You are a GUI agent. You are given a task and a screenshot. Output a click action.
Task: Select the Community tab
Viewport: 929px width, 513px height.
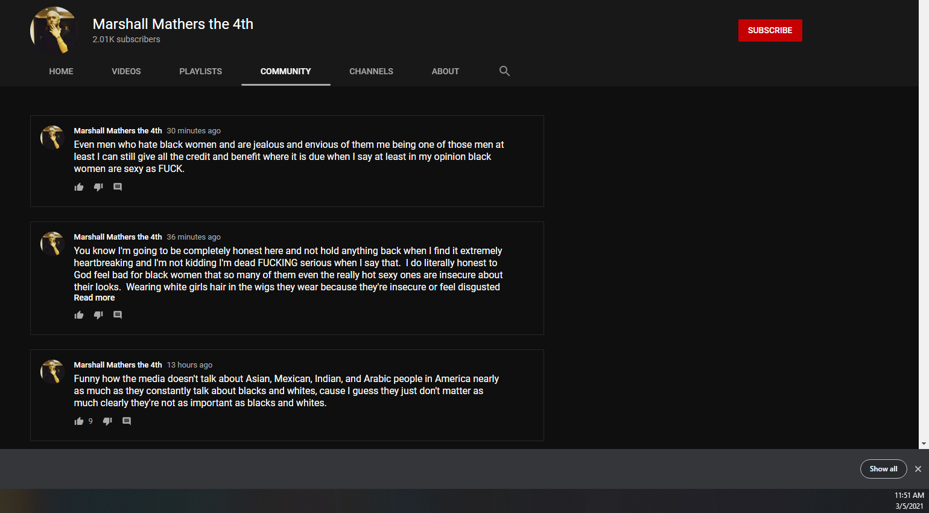(286, 71)
